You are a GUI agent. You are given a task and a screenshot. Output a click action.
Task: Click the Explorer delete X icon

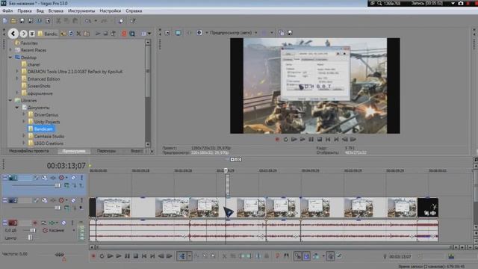pyautogui.click(x=78, y=34)
